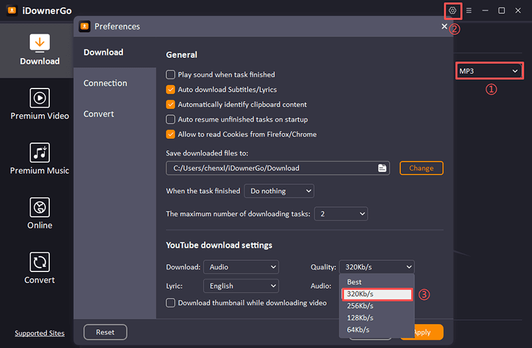532x348 pixels.
Task: Open the Premium Video icon
Action: [40, 98]
